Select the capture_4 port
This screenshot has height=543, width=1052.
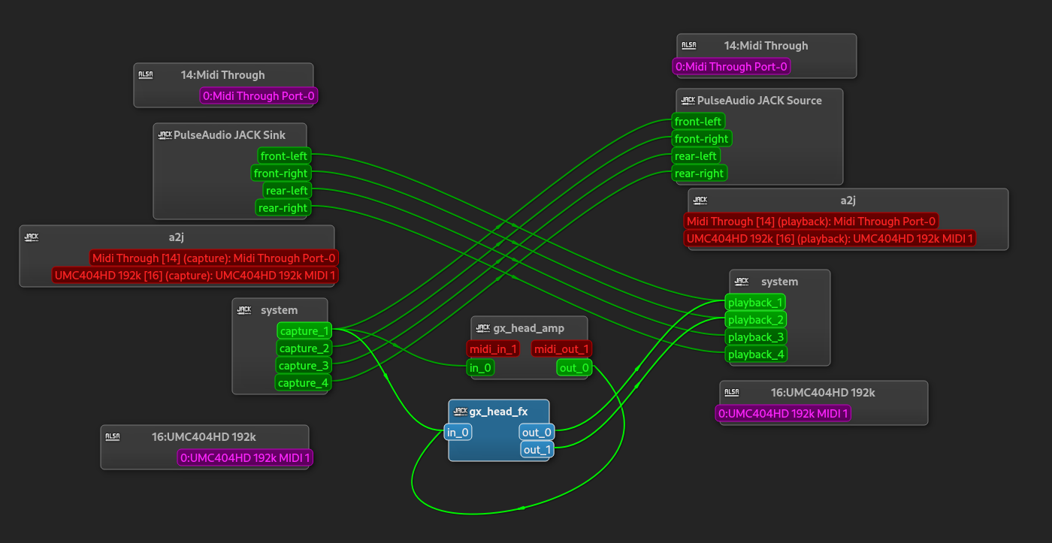click(304, 383)
